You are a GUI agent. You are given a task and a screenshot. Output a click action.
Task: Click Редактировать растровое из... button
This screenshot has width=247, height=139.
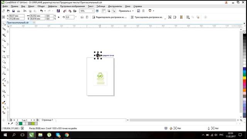(x=110, y=17)
